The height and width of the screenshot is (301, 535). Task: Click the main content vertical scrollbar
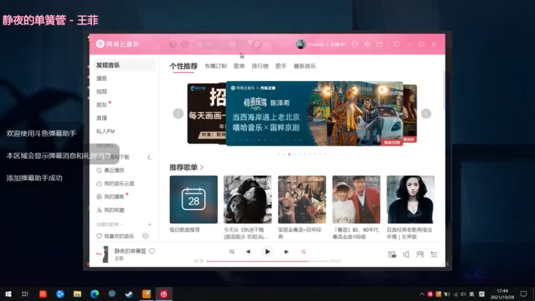(x=443, y=90)
